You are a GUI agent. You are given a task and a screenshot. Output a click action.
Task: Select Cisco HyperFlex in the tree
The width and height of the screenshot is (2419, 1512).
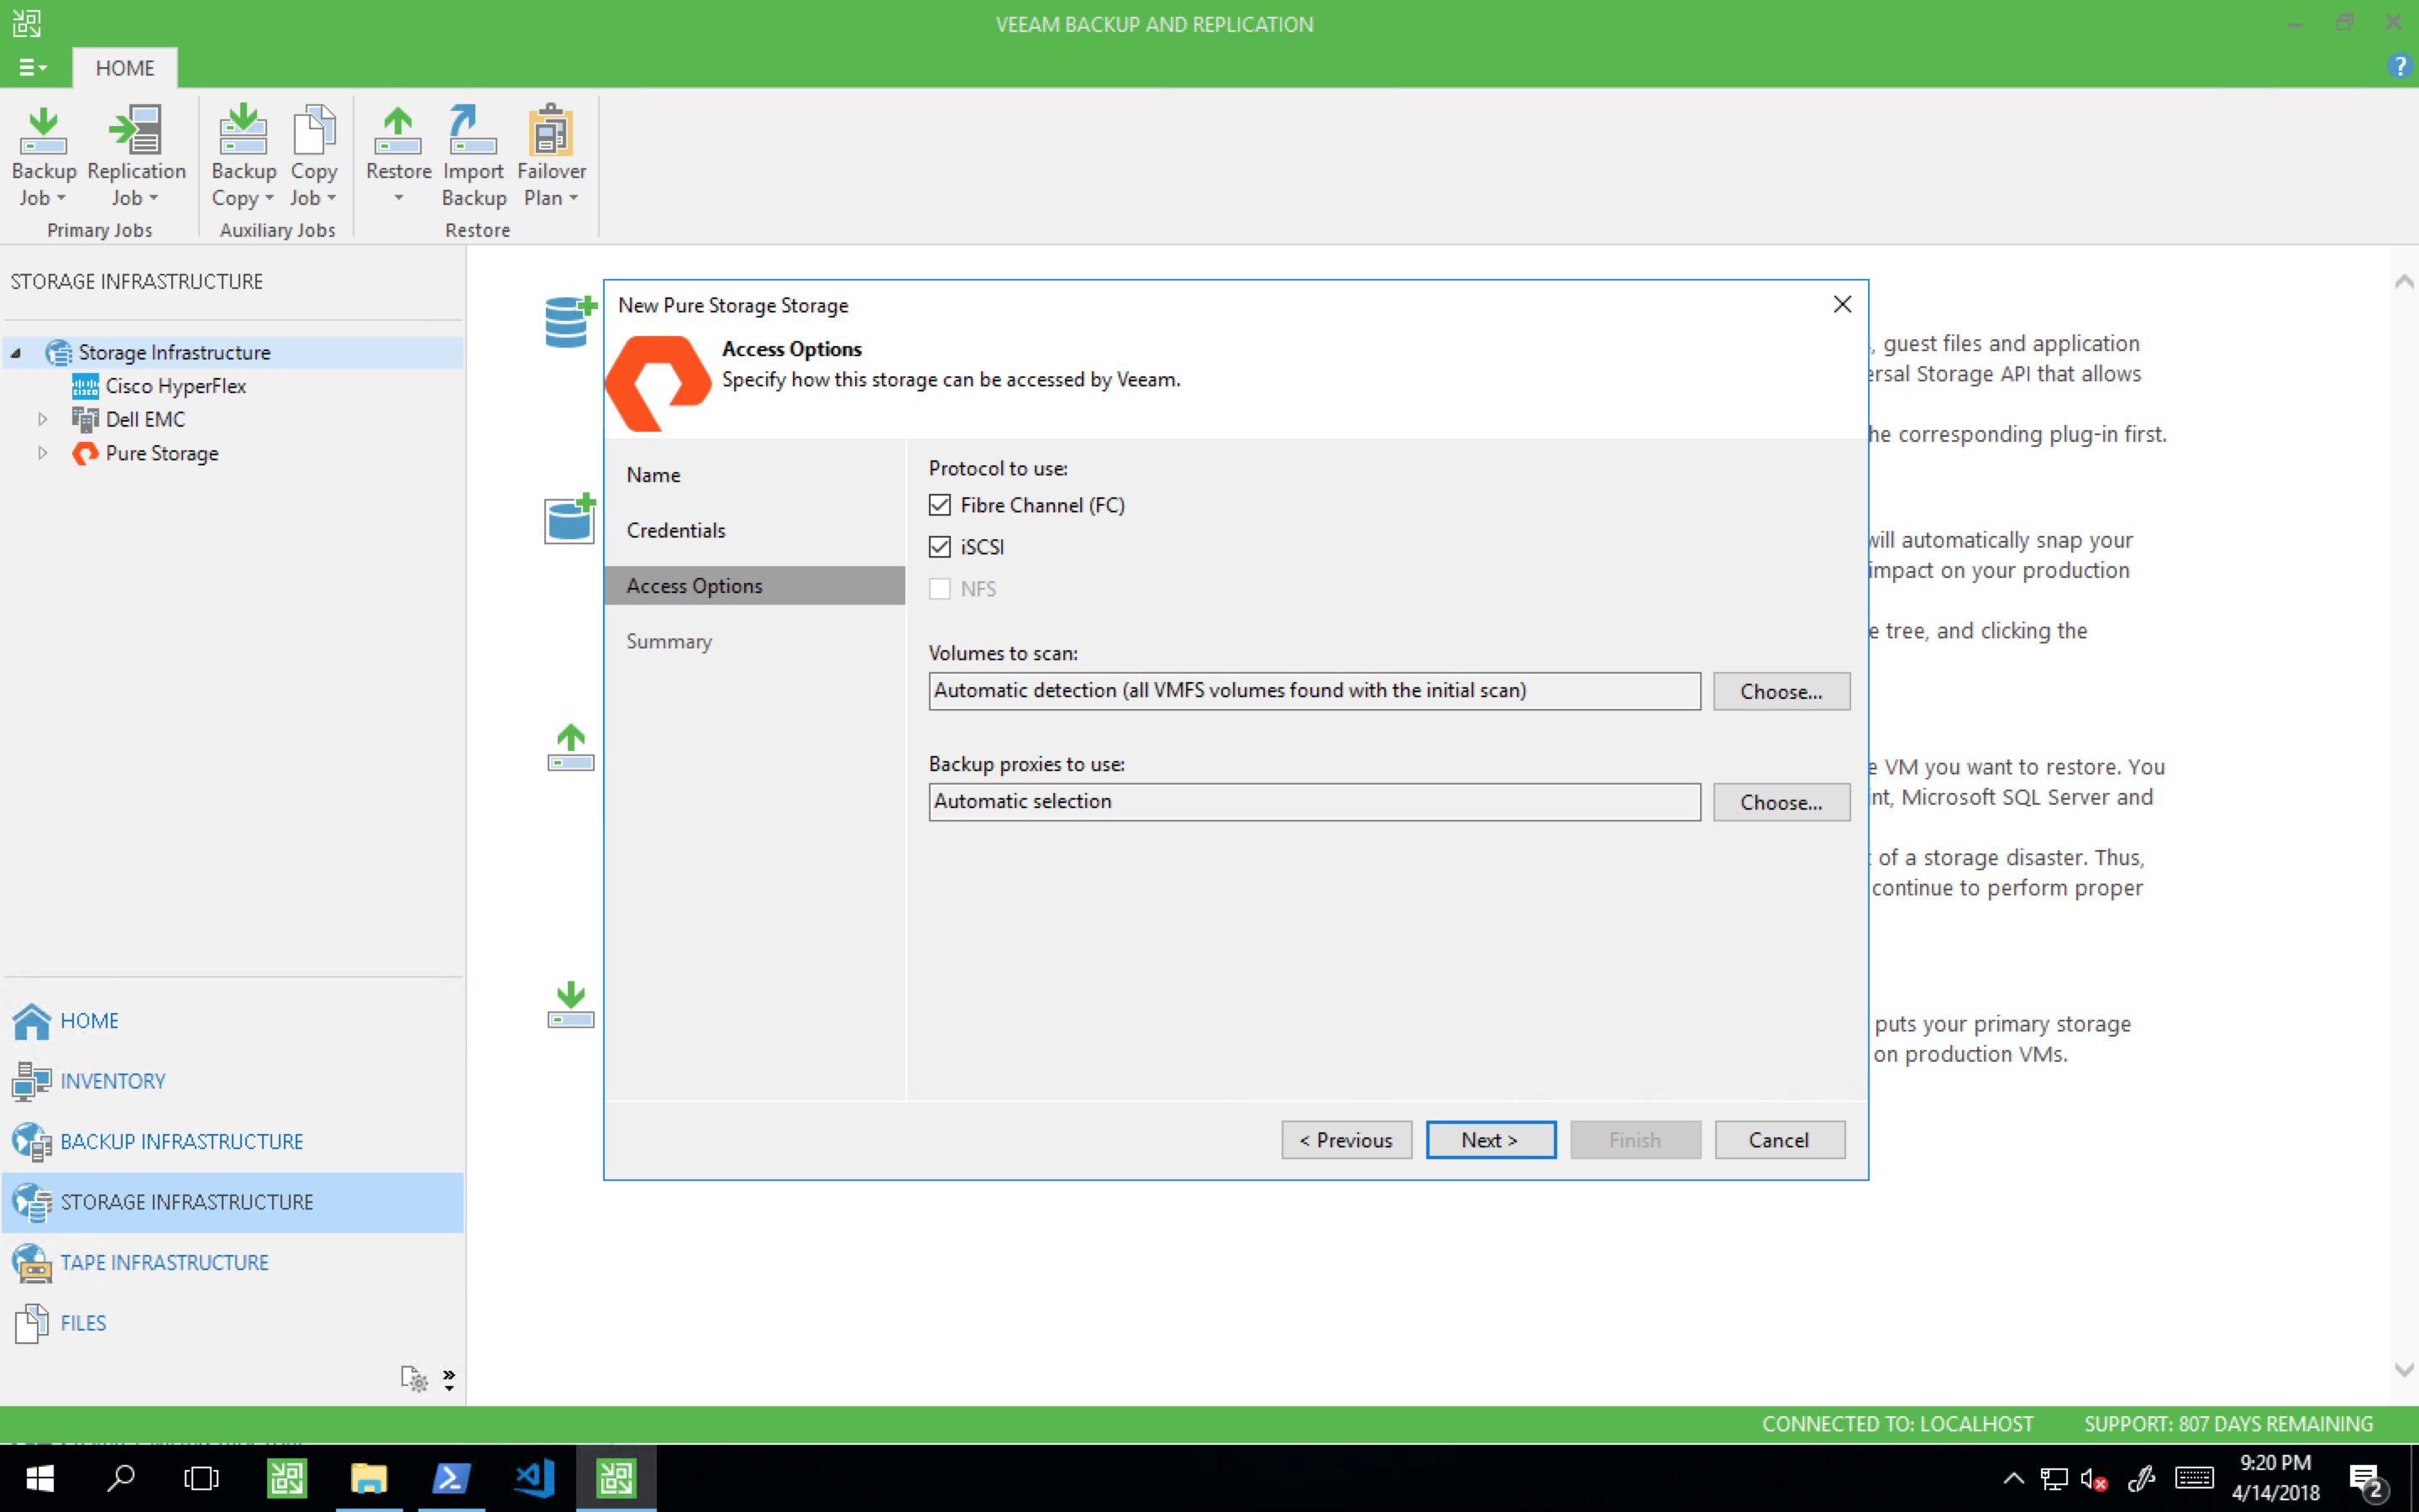pos(175,386)
